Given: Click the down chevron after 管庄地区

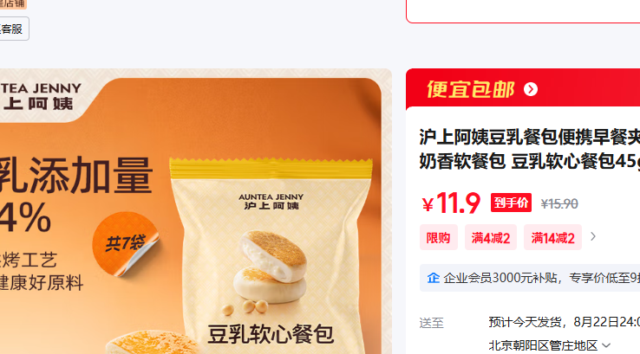Looking at the screenshot, I should [606, 346].
